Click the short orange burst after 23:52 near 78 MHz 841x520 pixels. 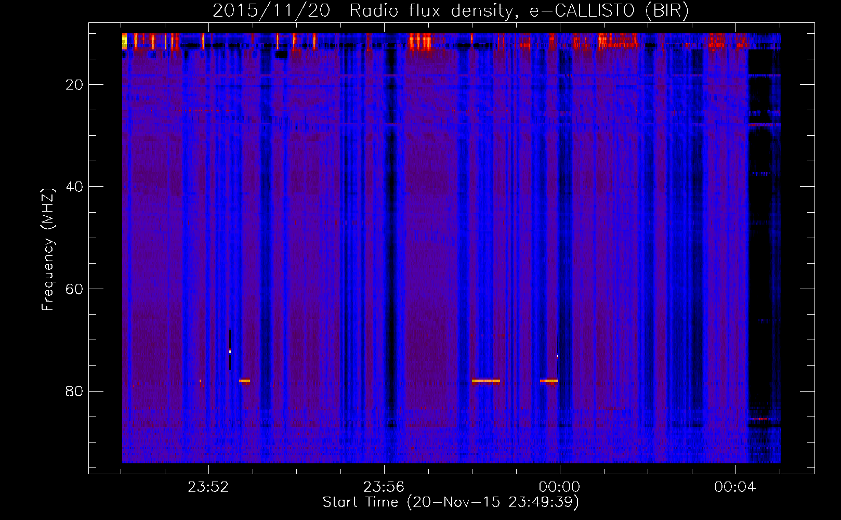click(244, 381)
